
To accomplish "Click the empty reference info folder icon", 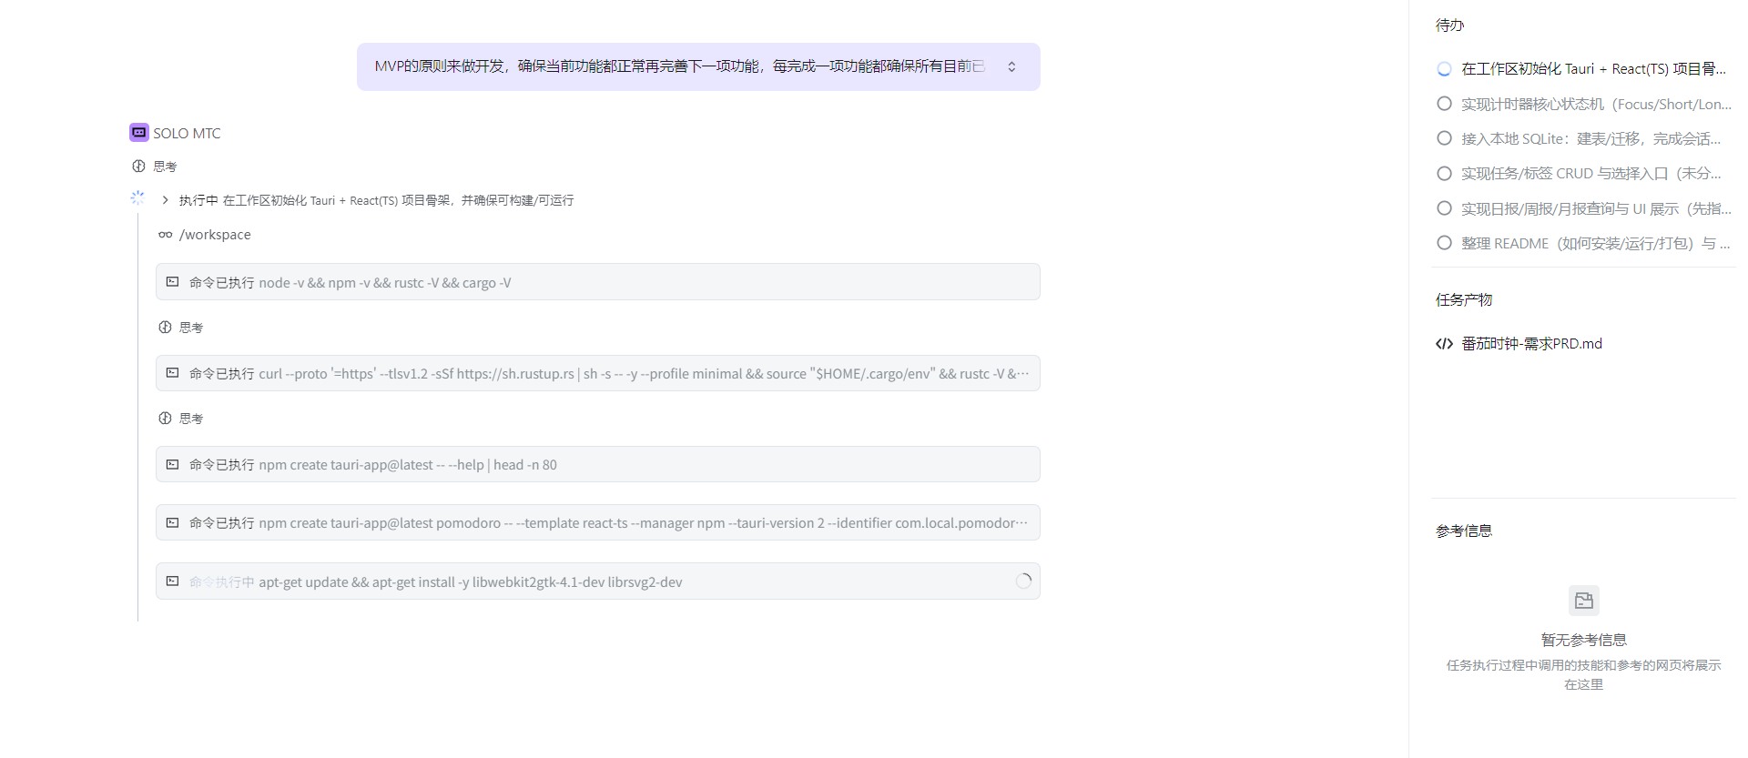I will pyautogui.click(x=1583, y=601).
